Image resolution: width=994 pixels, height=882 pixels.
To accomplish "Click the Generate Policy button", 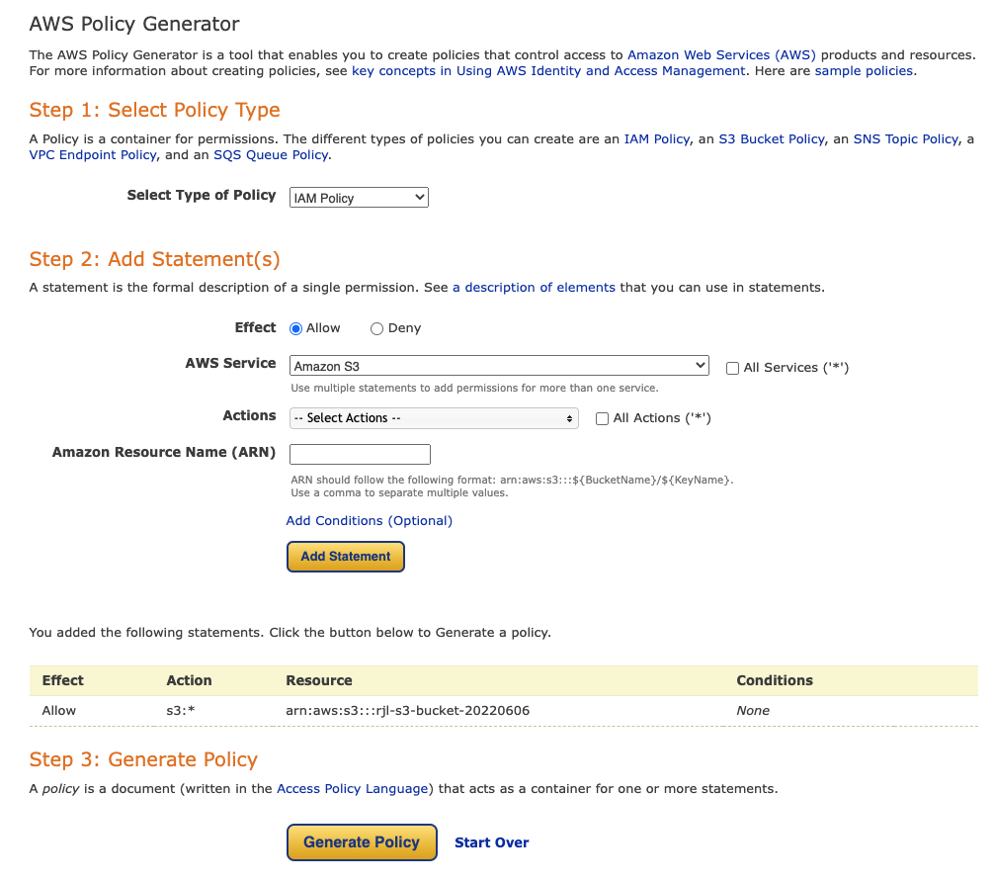I will pos(362,841).
